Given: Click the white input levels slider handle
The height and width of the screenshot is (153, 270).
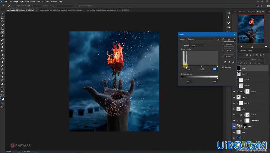Looking at the screenshot, I should 217,66.
